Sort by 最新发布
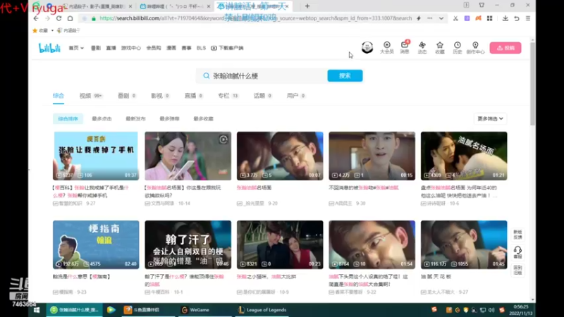 coord(135,118)
